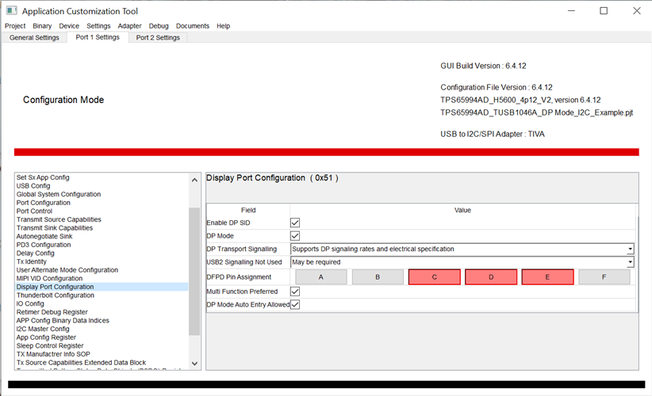Open the Debug menu

(x=159, y=25)
